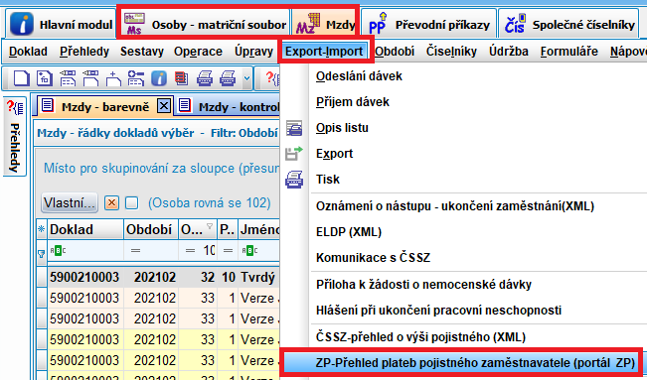Open the Převodní příkazy module
The height and width of the screenshot is (380, 647).
pos(428,25)
